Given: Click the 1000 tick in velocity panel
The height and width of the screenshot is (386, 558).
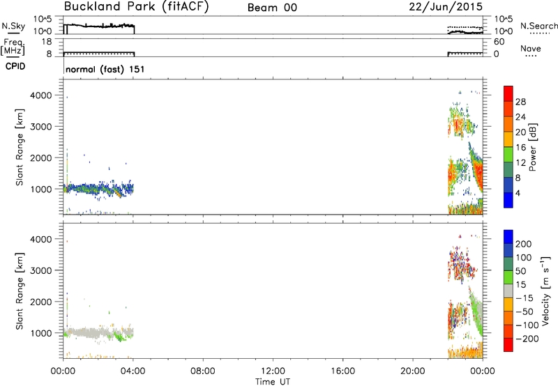Looking at the screenshot, I should [41, 333].
